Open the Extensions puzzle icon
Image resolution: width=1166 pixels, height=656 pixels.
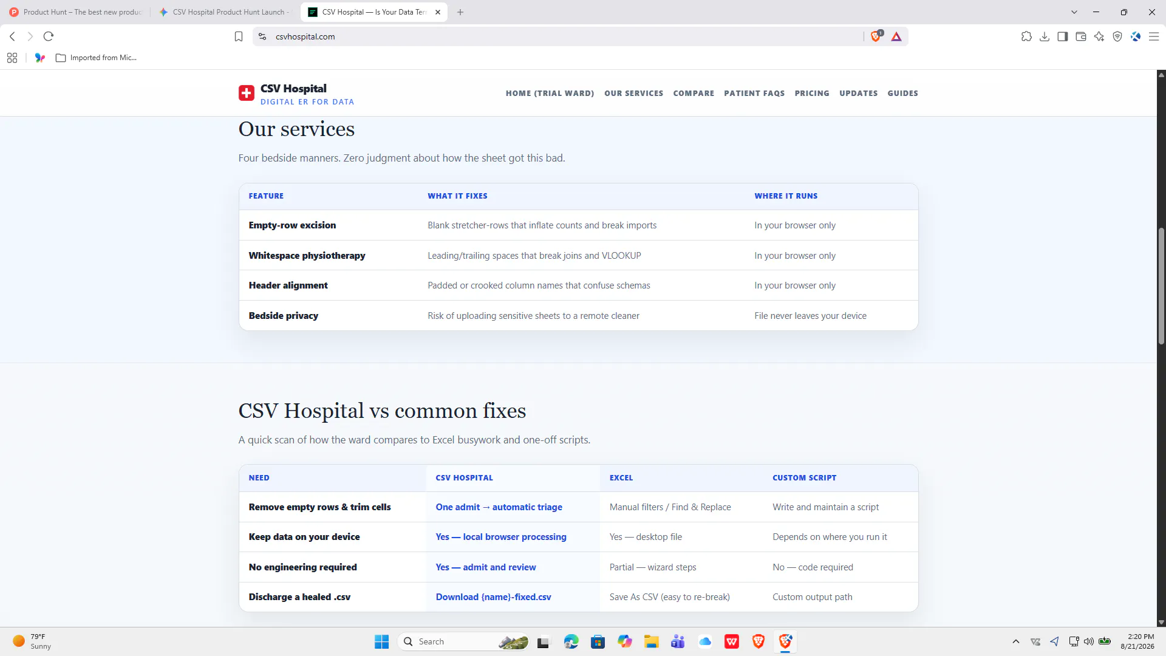[1026, 36]
